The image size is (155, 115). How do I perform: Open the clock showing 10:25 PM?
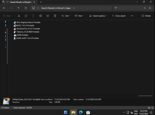click(x=144, y=113)
